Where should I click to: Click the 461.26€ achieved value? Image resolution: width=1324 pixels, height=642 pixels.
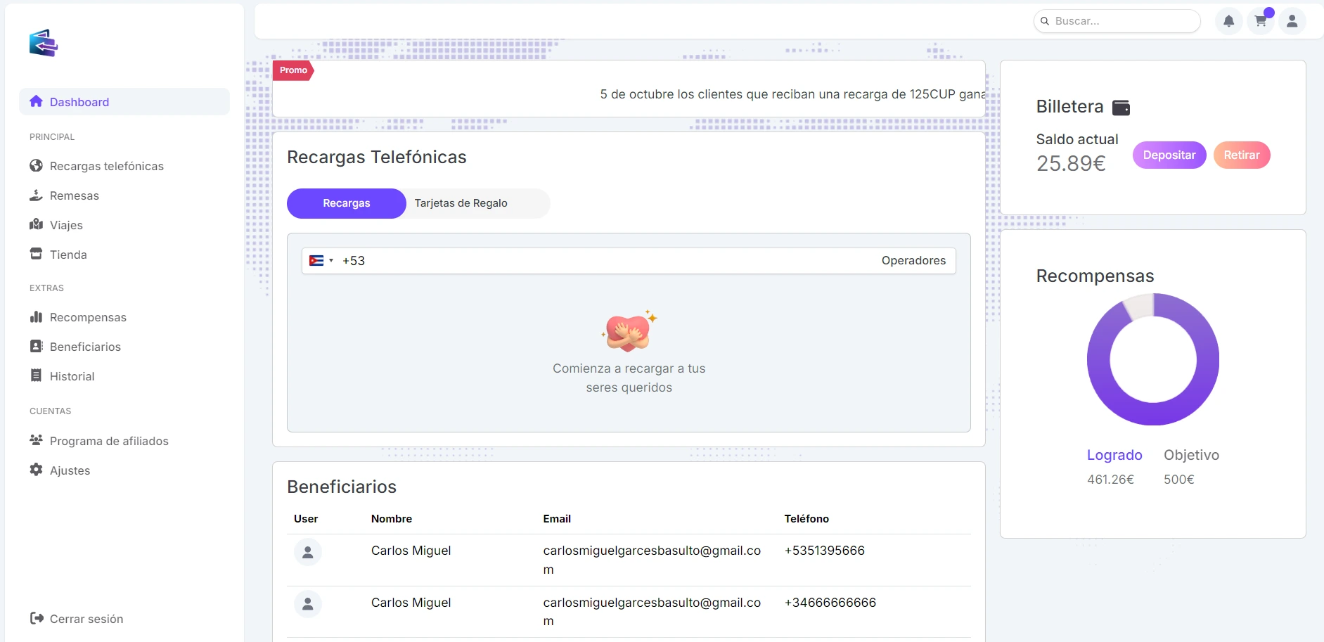pyautogui.click(x=1110, y=480)
